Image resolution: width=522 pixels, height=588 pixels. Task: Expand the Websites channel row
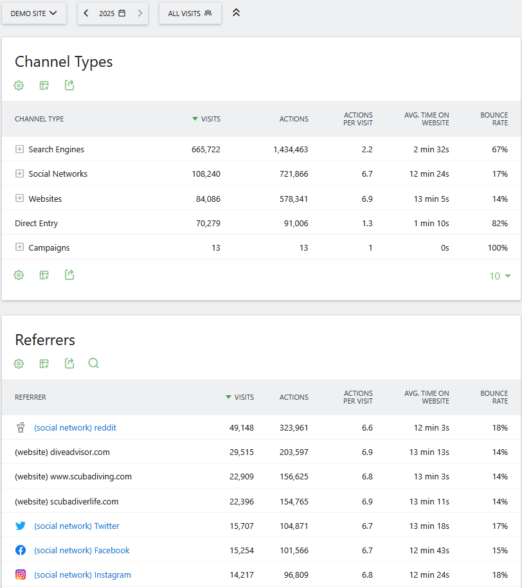click(x=19, y=199)
